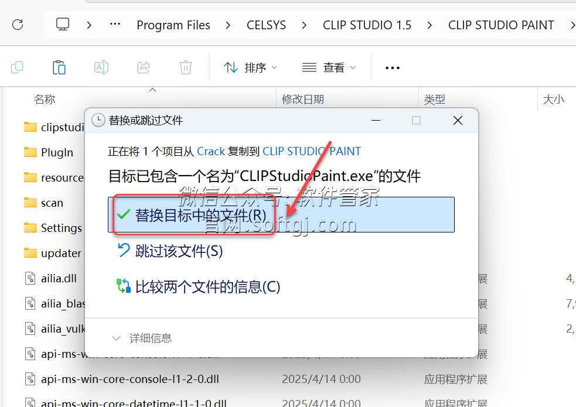
Task: Click the Delete trash icon in the toolbar
Action: [x=185, y=67]
